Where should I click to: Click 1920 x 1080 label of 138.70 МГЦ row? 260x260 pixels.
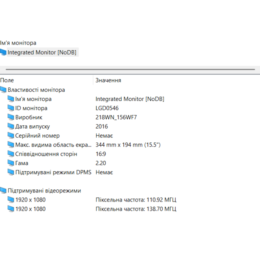tap(30, 209)
